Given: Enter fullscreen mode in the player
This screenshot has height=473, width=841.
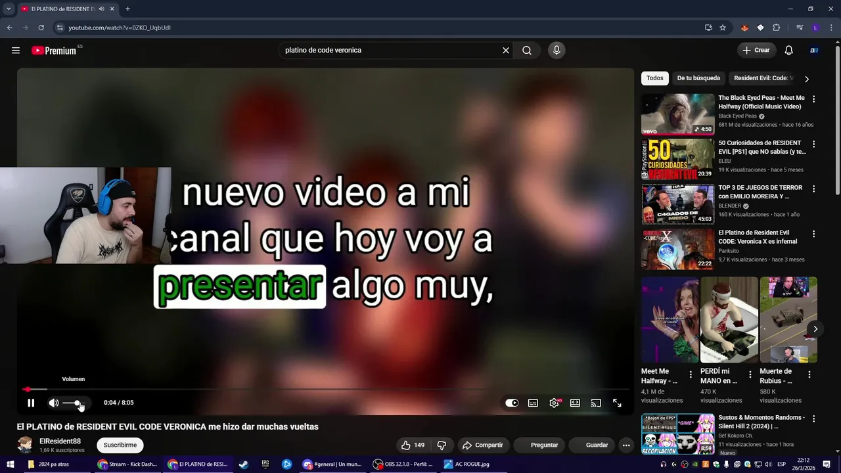Looking at the screenshot, I should click(x=617, y=403).
